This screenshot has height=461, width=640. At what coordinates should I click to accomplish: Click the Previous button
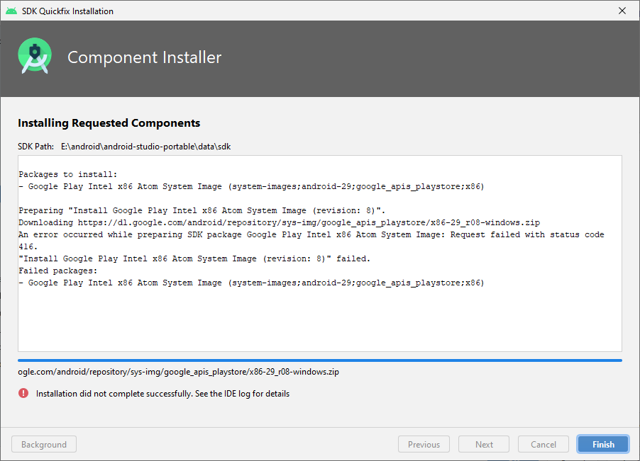coord(424,444)
